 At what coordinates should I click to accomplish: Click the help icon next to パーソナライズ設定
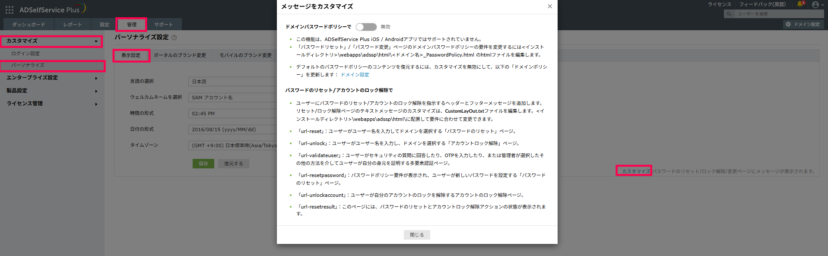174,38
